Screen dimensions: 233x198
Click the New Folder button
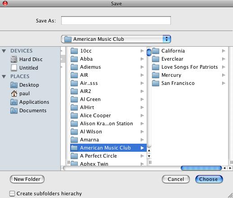(27, 179)
